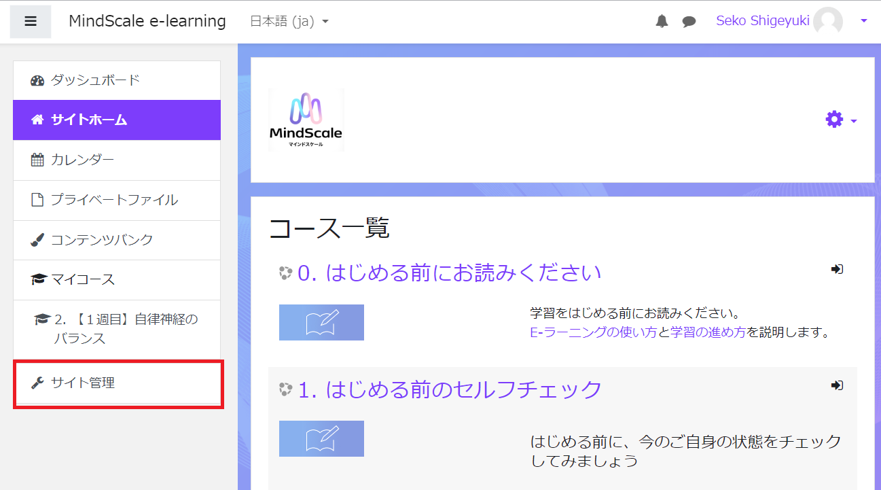The width and height of the screenshot is (881, 490).
Task: Open カレンダー from the side navigation
Action: coord(82,160)
